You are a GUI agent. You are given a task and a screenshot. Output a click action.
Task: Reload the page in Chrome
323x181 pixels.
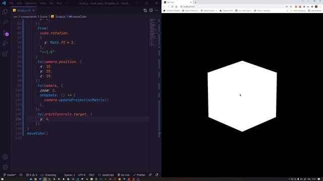[x=172, y=7]
